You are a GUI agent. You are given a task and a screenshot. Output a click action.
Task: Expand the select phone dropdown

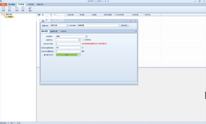(x=80, y=40)
